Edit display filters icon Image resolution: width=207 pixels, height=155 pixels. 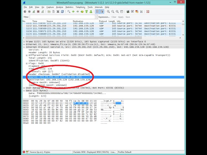tap(132, 12)
